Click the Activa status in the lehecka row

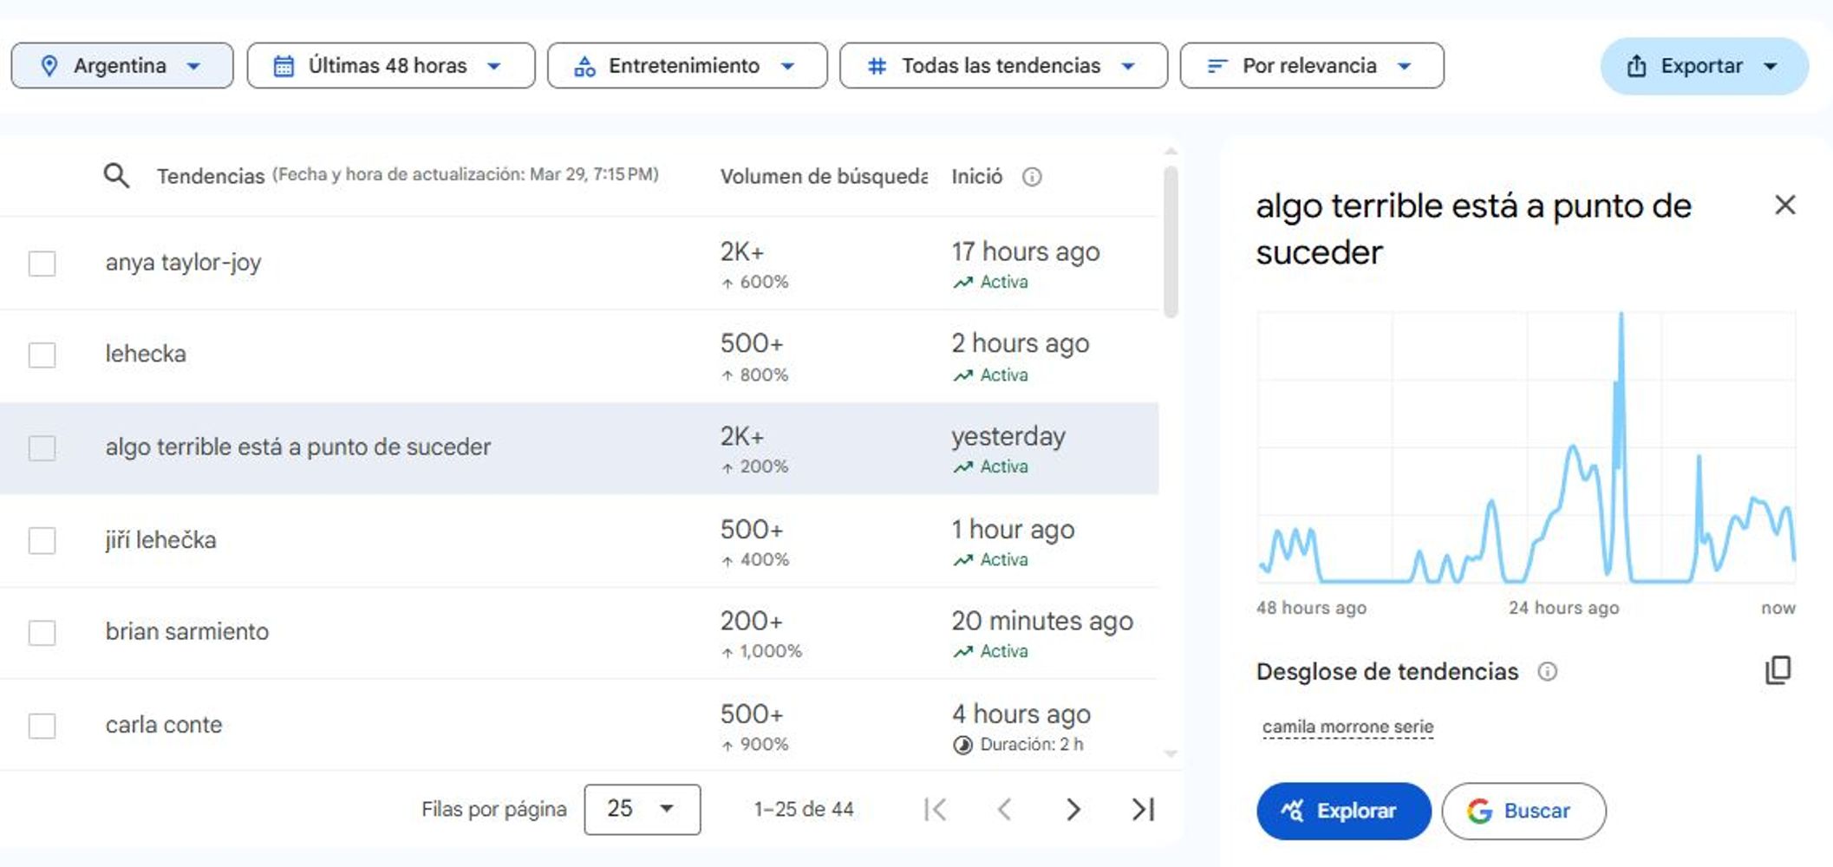click(991, 375)
